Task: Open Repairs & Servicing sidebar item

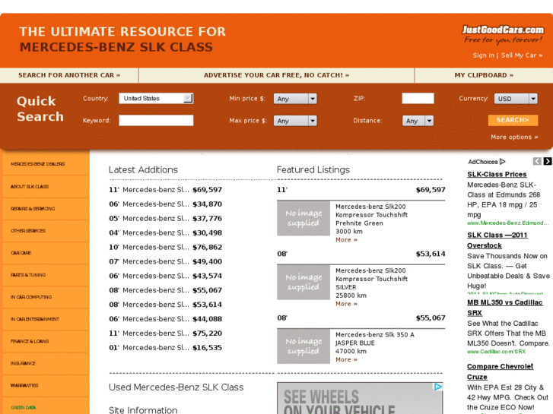Action: point(33,209)
